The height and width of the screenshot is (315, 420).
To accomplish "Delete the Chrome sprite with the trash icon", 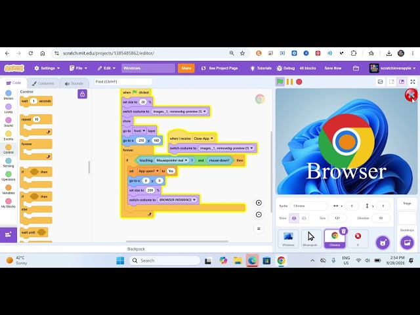I will coord(343,231).
